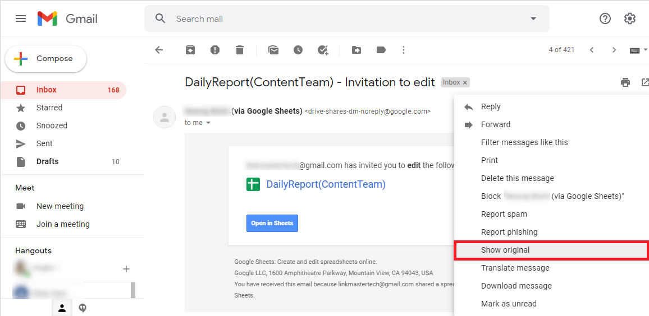Switch to Hangouts contacts person icon

click(x=62, y=308)
